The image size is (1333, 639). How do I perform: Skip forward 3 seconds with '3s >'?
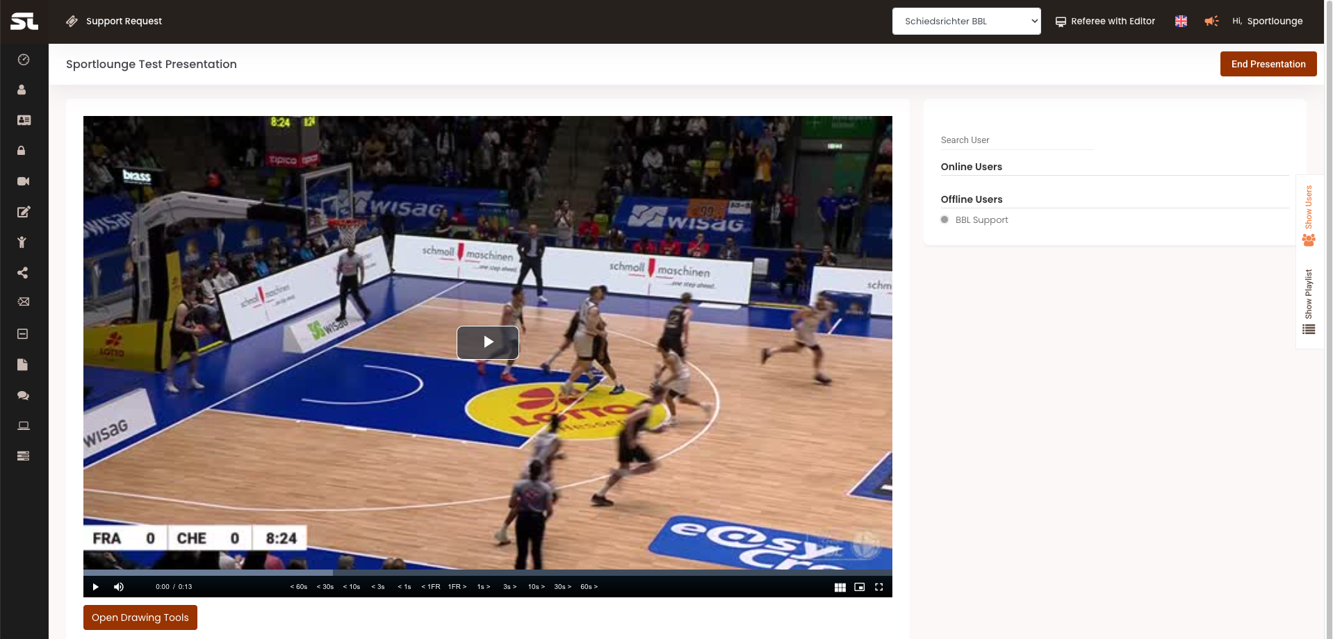pyautogui.click(x=510, y=588)
